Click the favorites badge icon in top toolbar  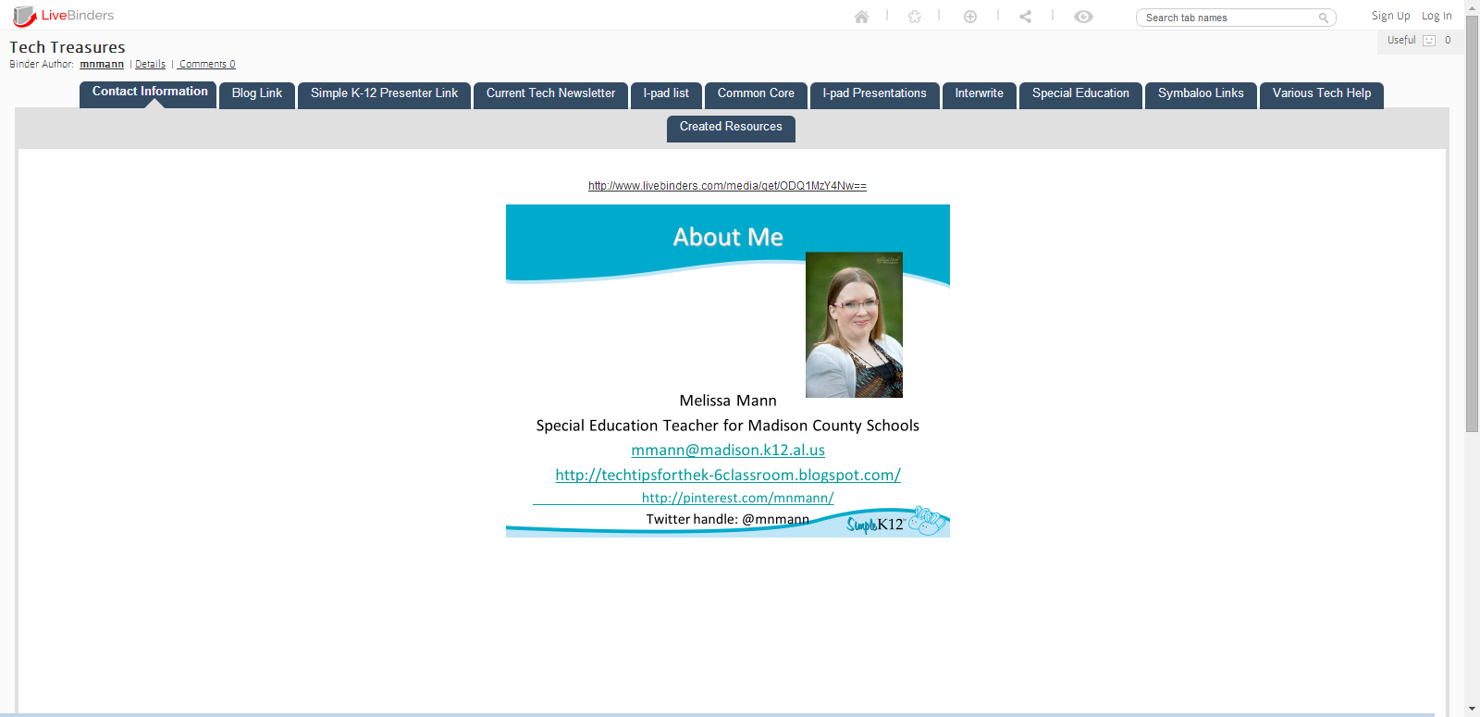point(915,17)
